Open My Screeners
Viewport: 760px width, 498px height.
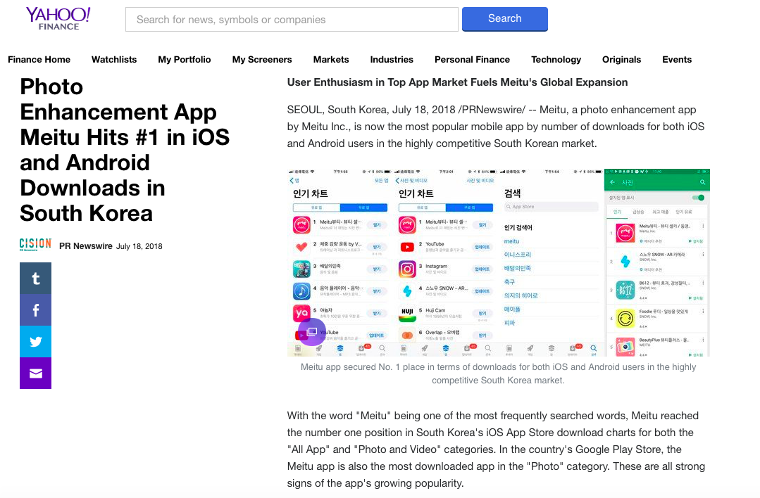[x=262, y=60]
